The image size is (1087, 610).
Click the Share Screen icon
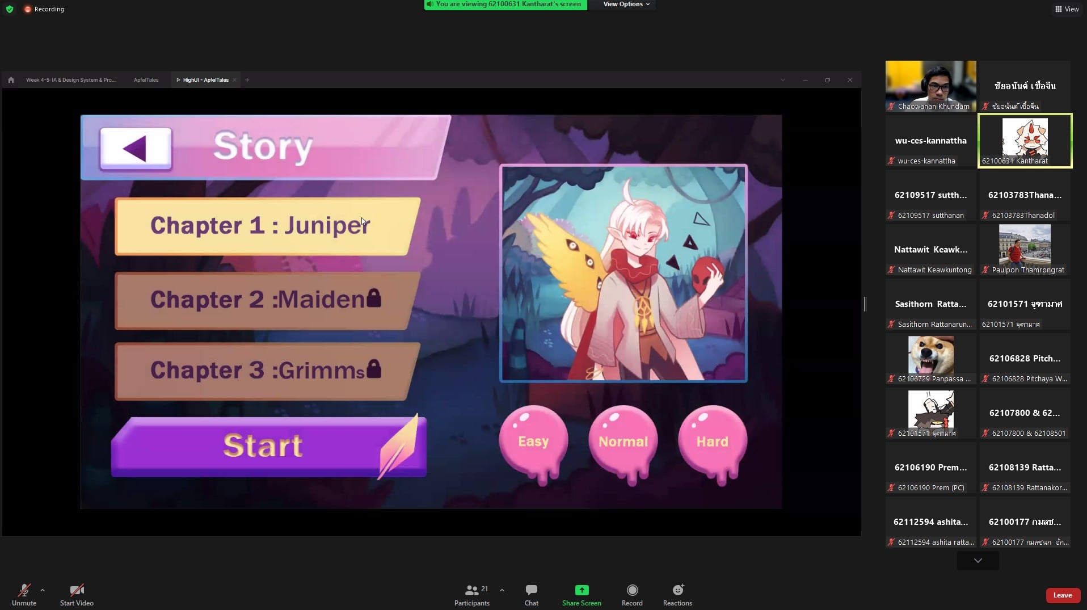(582, 591)
